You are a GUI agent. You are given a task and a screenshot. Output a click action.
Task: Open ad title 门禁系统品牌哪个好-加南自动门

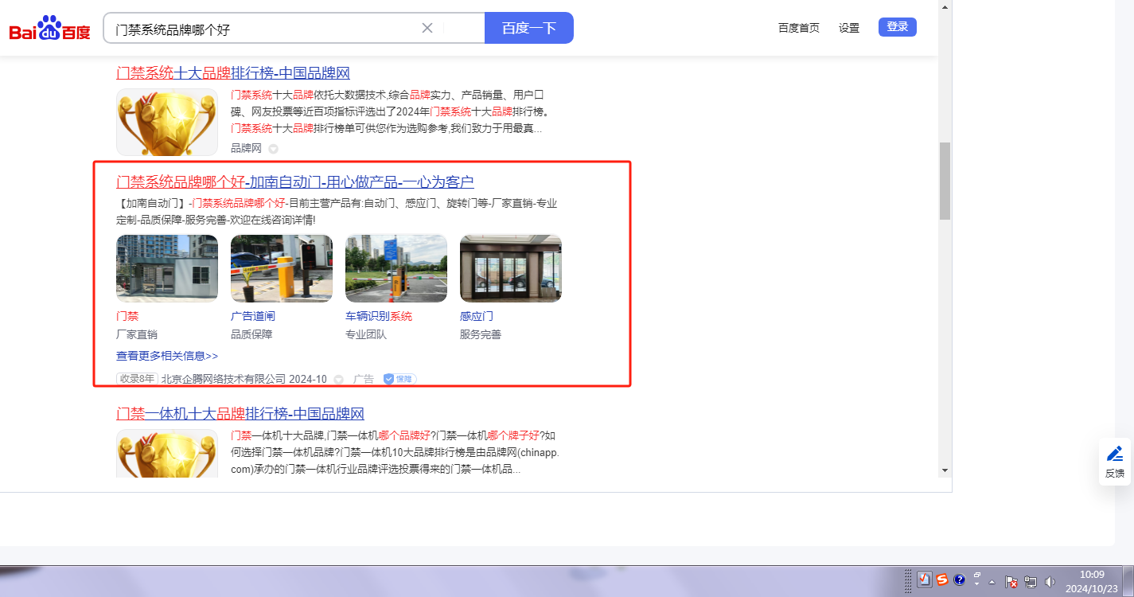(295, 182)
